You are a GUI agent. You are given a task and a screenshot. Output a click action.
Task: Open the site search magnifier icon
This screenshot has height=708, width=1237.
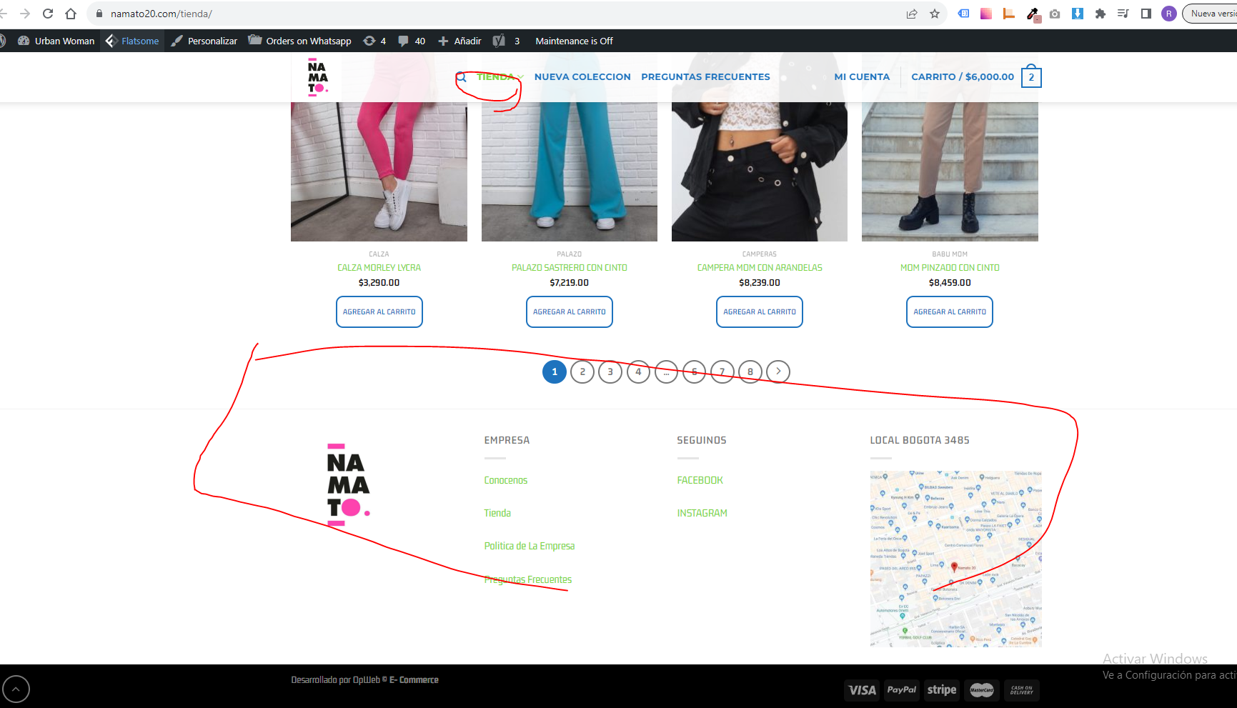462,77
